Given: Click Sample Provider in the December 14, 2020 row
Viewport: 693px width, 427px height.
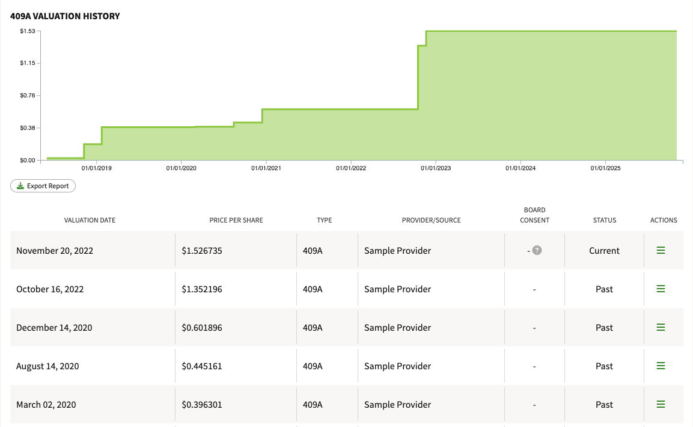Looking at the screenshot, I should (x=397, y=328).
